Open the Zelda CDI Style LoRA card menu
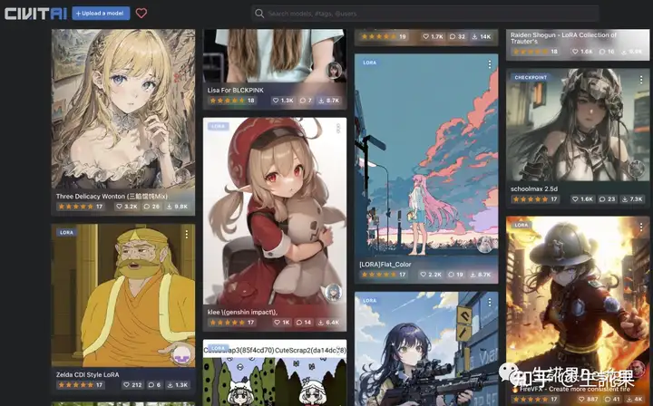Image resolution: width=653 pixels, height=406 pixels. pyautogui.click(x=186, y=235)
